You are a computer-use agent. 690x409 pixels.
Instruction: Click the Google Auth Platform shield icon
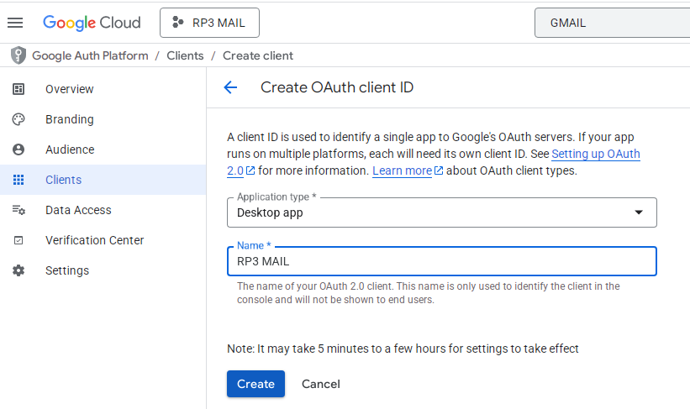[x=18, y=55]
